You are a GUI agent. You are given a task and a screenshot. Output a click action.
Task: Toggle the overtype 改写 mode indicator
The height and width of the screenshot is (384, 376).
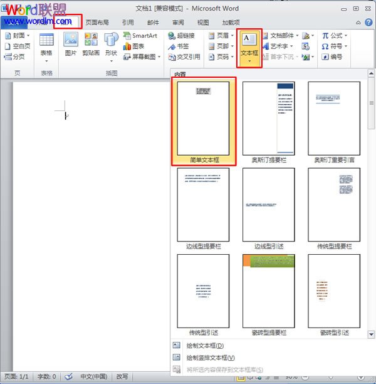pos(122,376)
